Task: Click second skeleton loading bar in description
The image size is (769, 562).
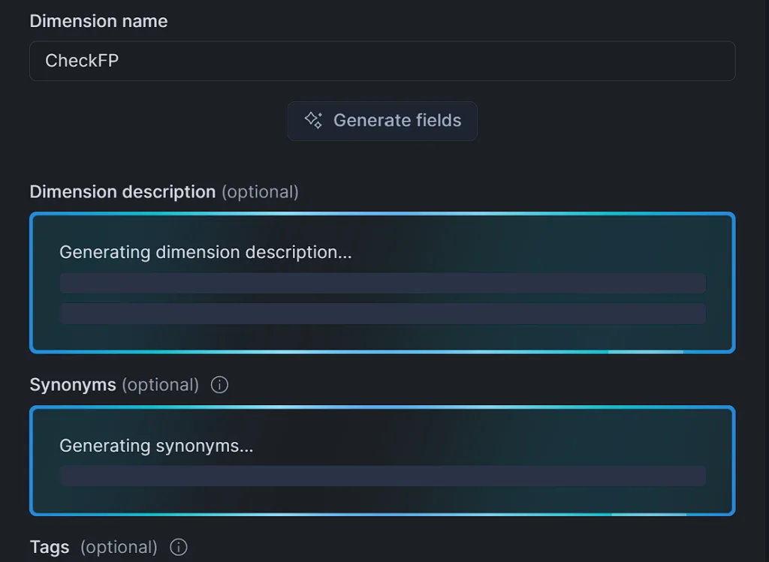Action: [x=382, y=314]
